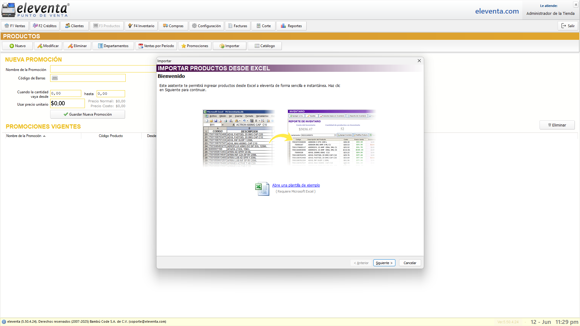The image size is (580, 326).
Task: Click the Excel template file icon
Action: pyautogui.click(x=262, y=189)
